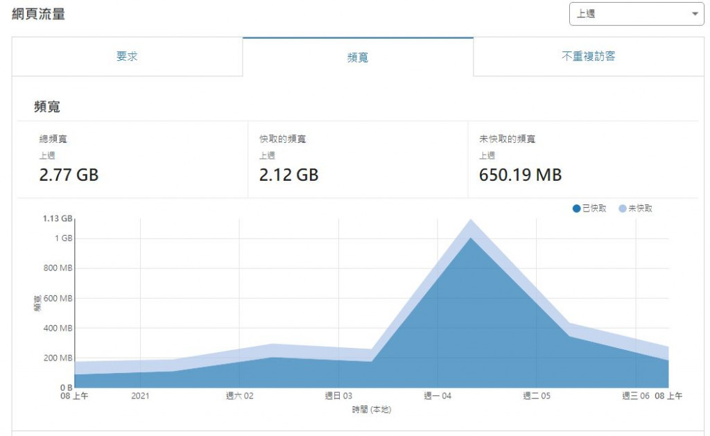Click the 未快取的頻寬 650.19 MB stat

click(x=520, y=175)
